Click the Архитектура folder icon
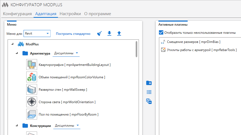The height and width of the screenshot is (135, 241). [25, 53]
